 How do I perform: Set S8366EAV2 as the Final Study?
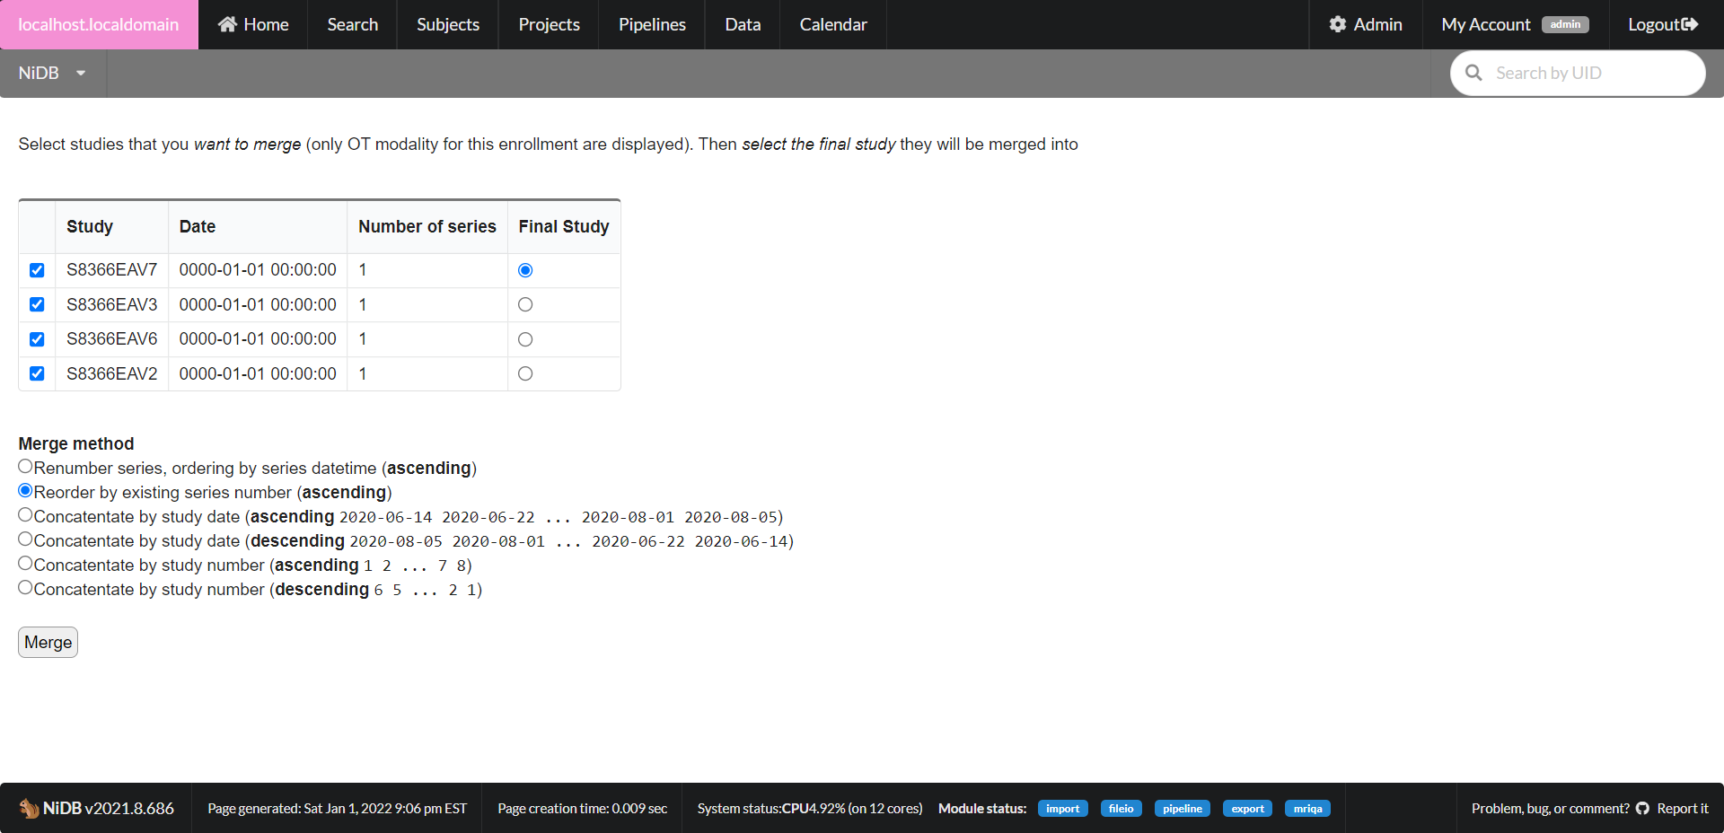click(x=525, y=373)
